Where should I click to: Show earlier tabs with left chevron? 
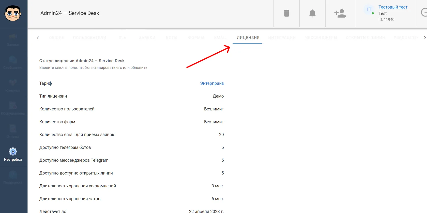click(38, 38)
